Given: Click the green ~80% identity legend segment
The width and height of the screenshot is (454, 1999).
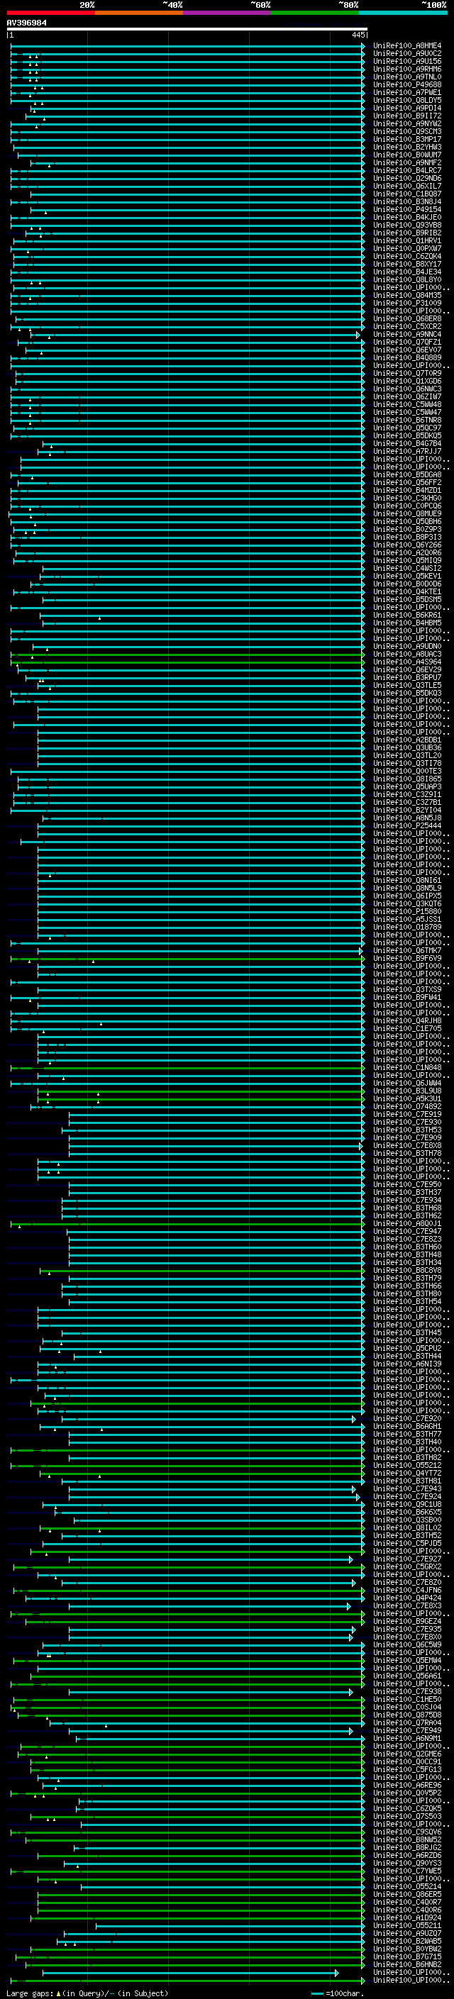Looking at the screenshot, I should coord(315,13).
